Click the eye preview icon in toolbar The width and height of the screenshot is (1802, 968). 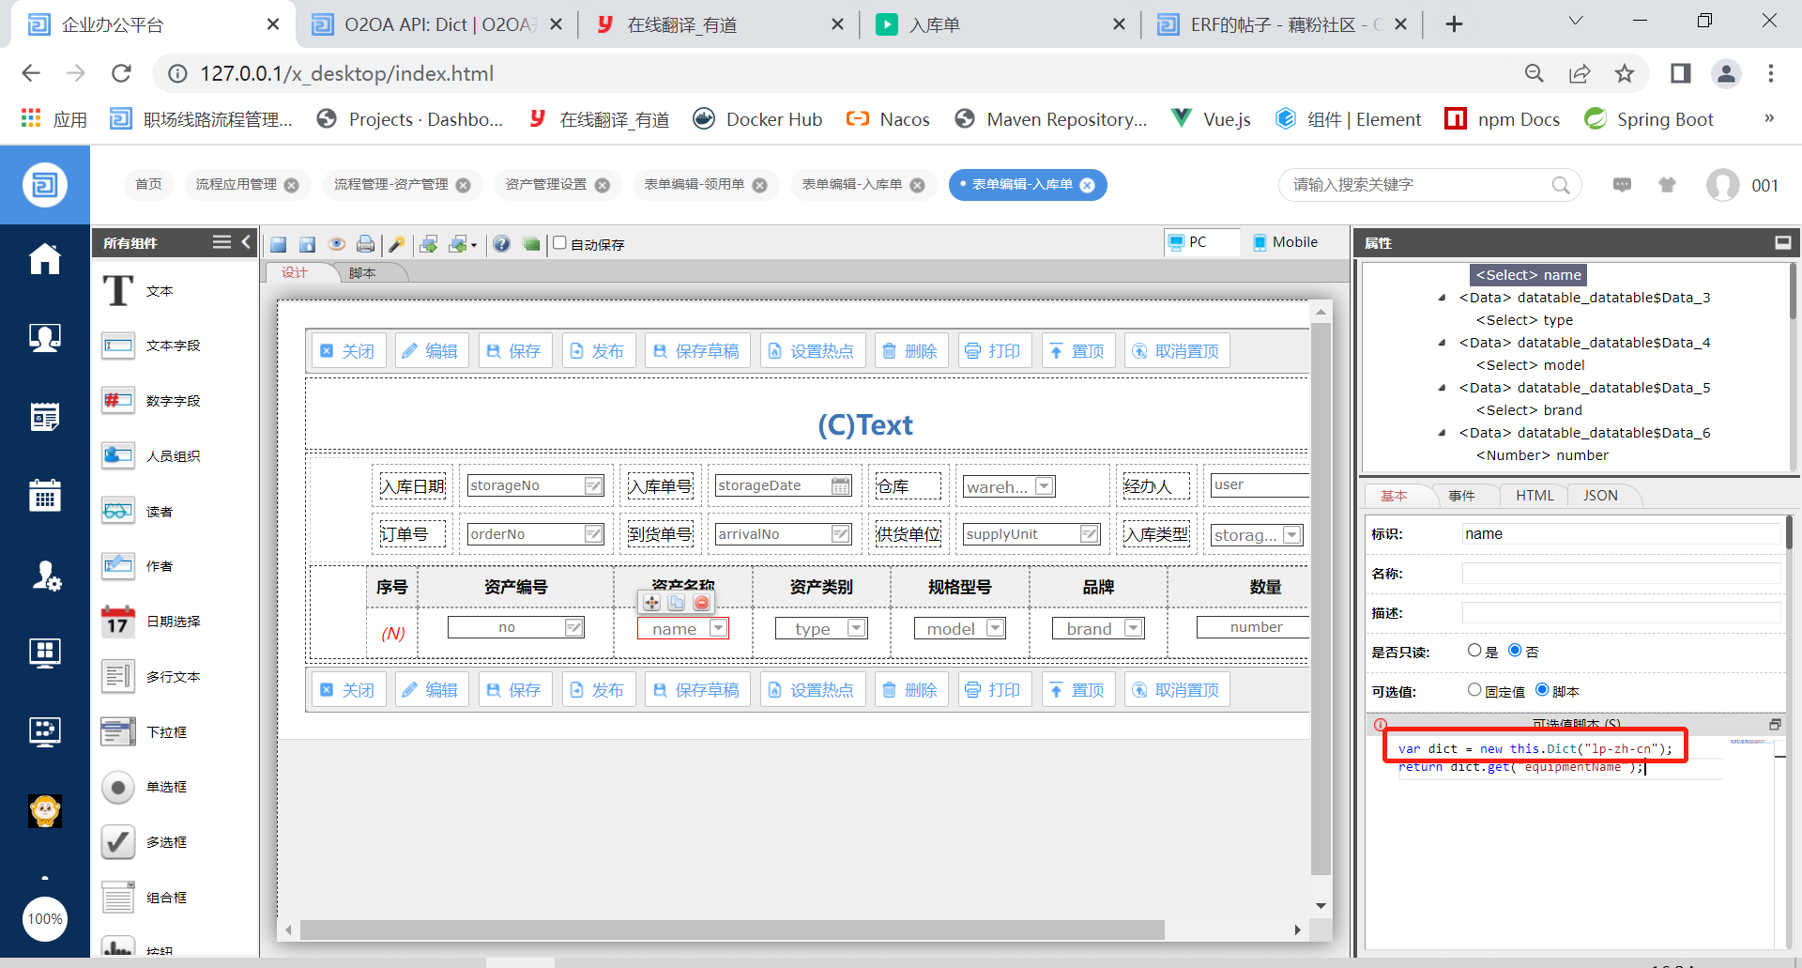[336, 244]
